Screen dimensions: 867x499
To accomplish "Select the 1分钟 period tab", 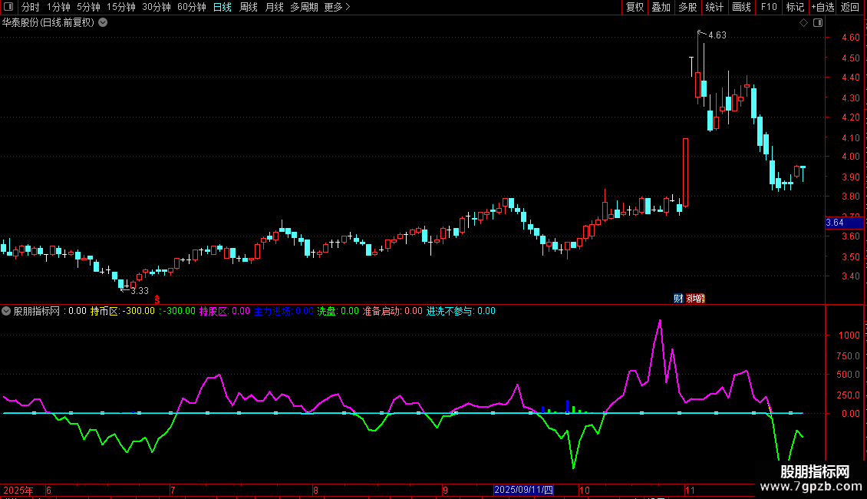I will (x=58, y=7).
